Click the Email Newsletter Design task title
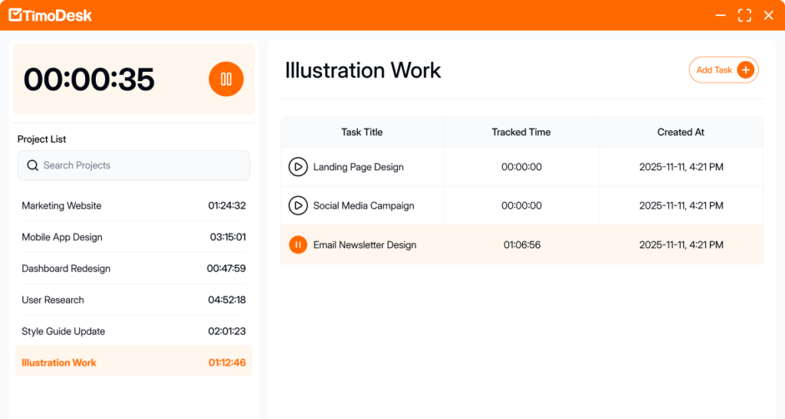This screenshot has height=419, width=785. click(365, 245)
